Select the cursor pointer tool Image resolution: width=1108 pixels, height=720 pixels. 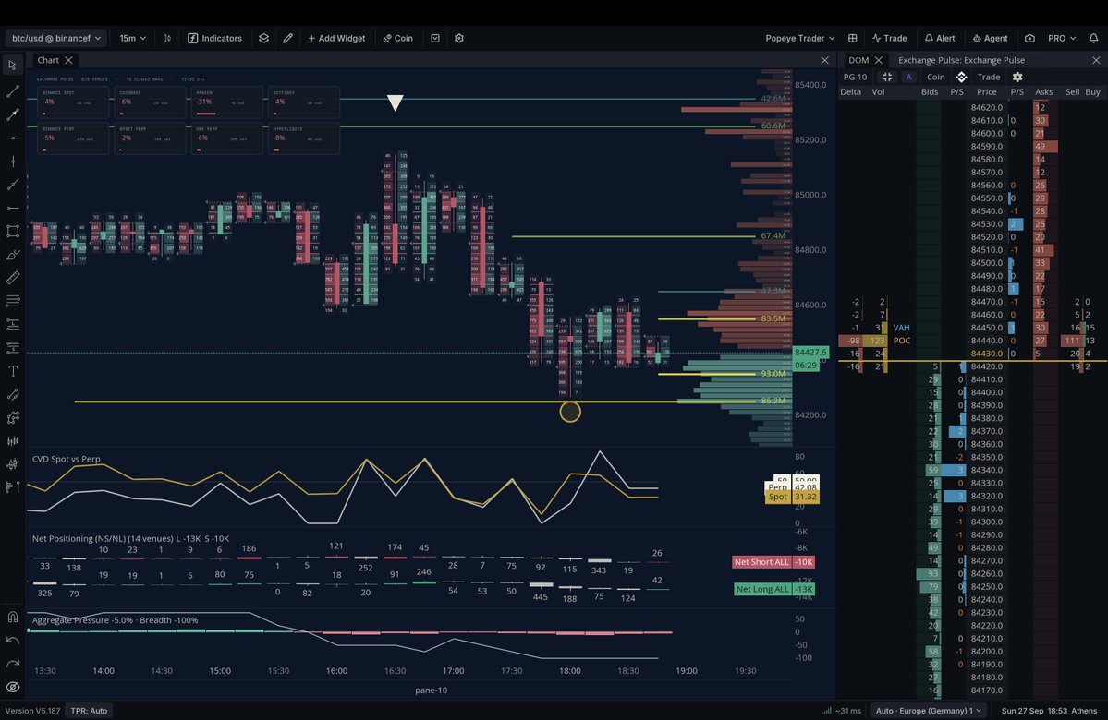tap(13, 65)
